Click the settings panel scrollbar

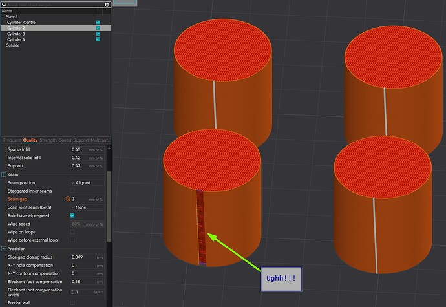click(109, 207)
